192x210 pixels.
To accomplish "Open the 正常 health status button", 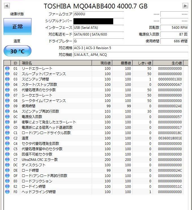I will coord(18,27).
